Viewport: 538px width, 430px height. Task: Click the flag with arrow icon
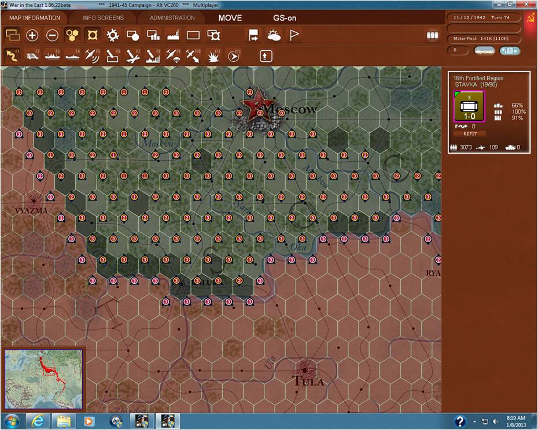click(x=253, y=35)
